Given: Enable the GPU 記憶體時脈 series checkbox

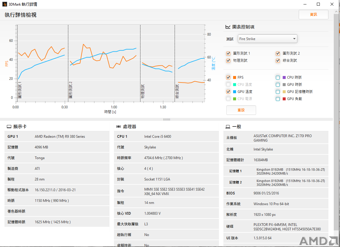Looking at the screenshot, I should point(278,92).
